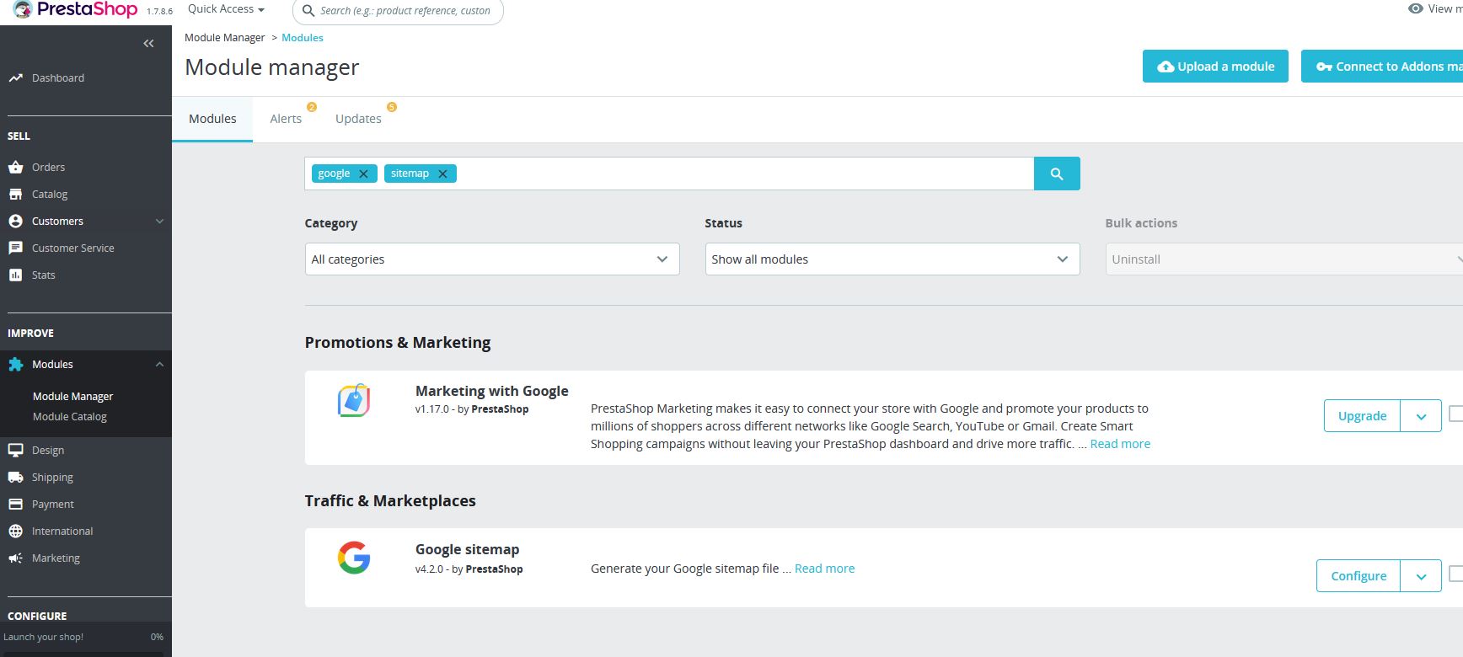
Task: Open Module Catalog in the sidebar
Action: click(70, 416)
